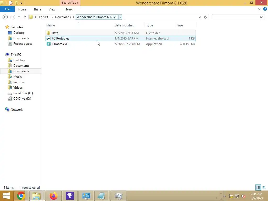Open the trophy app on taskbar
Viewport: 268px width, 201px height.
[70, 196]
